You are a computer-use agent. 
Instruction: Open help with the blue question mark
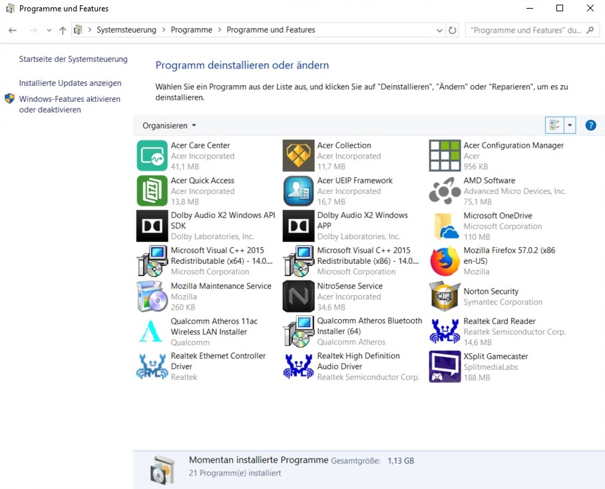(590, 125)
